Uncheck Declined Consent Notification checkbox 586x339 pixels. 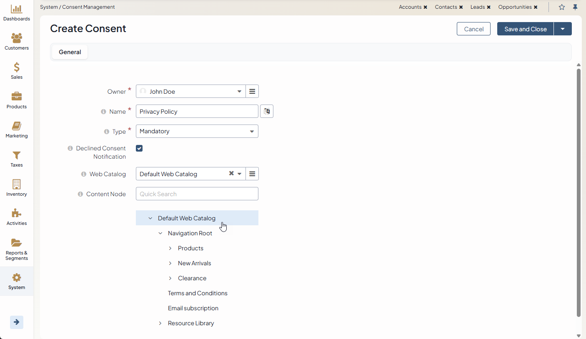139,148
